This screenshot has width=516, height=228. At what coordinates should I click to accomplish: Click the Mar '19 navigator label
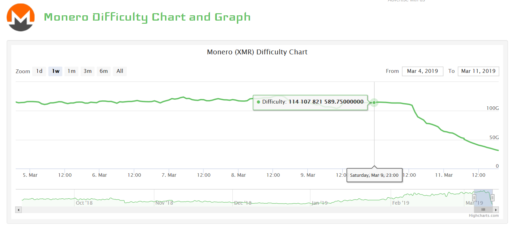click(x=474, y=203)
